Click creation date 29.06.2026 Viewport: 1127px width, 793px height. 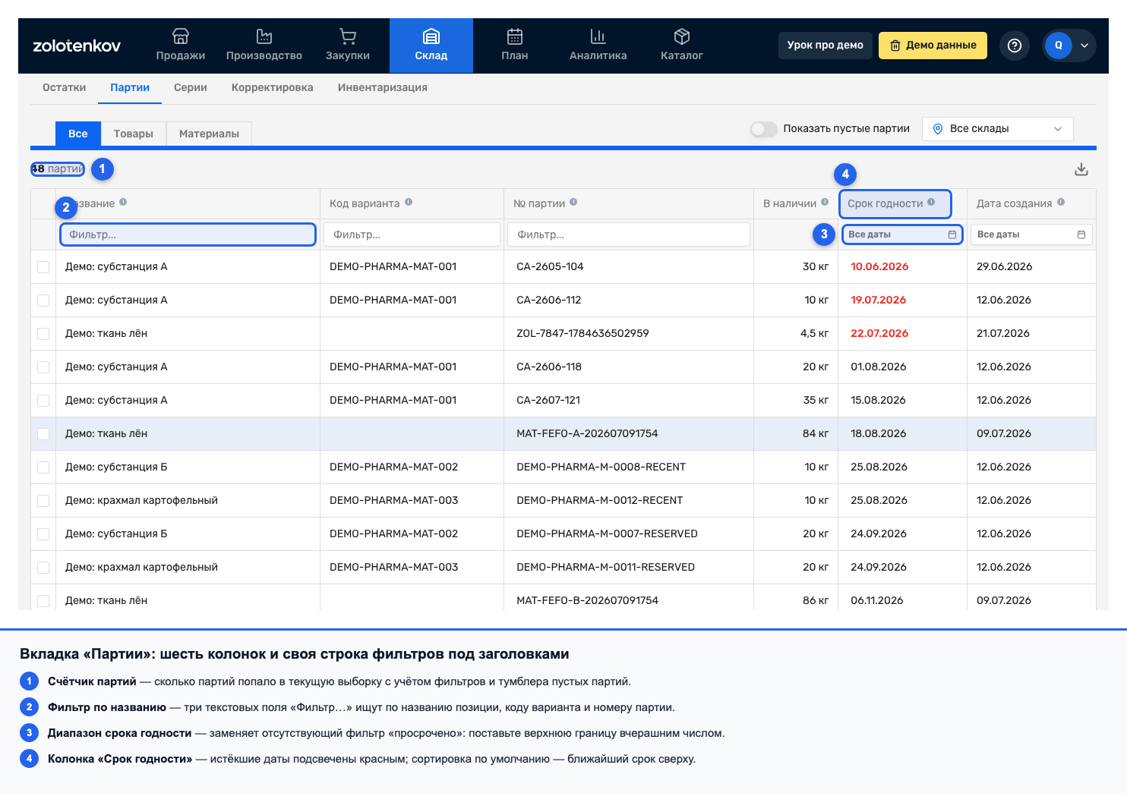(1004, 267)
